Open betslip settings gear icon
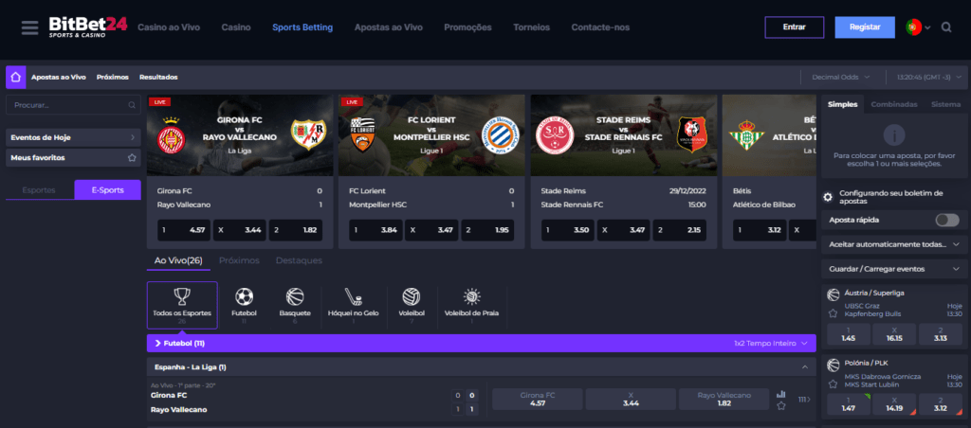 tap(828, 198)
